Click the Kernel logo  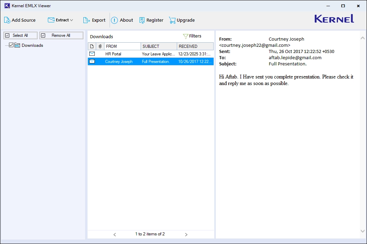click(334, 19)
